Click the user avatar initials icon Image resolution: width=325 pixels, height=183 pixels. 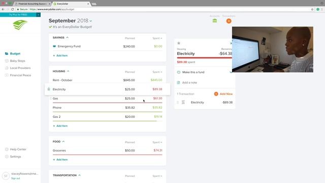[x=6, y=176]
